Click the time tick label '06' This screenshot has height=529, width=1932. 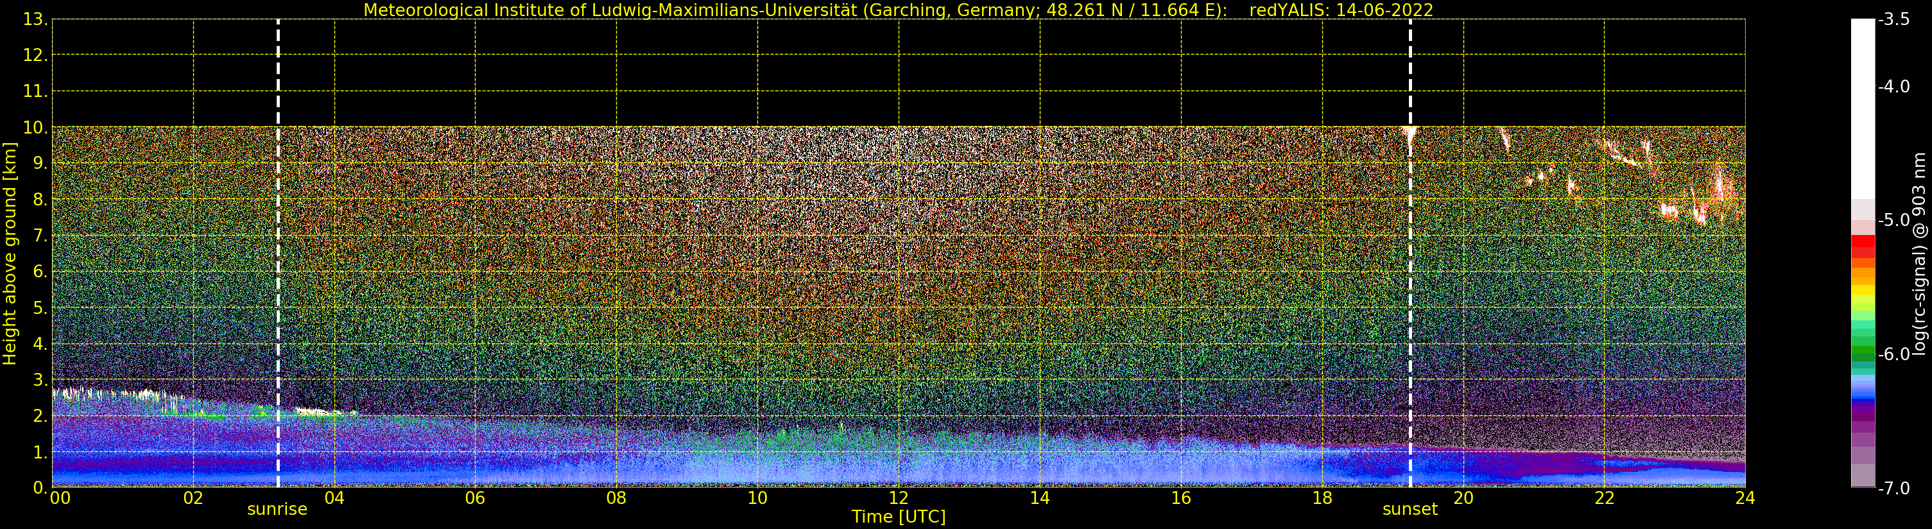click(476, 498)
